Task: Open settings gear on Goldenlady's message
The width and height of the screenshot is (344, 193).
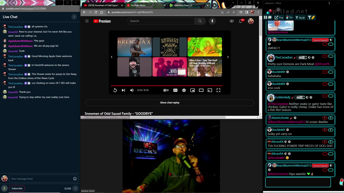Action: point(311,98)
